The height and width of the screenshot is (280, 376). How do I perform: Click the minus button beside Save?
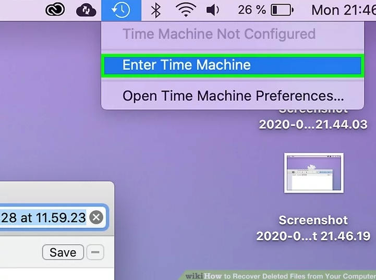[x=95, y=252]
